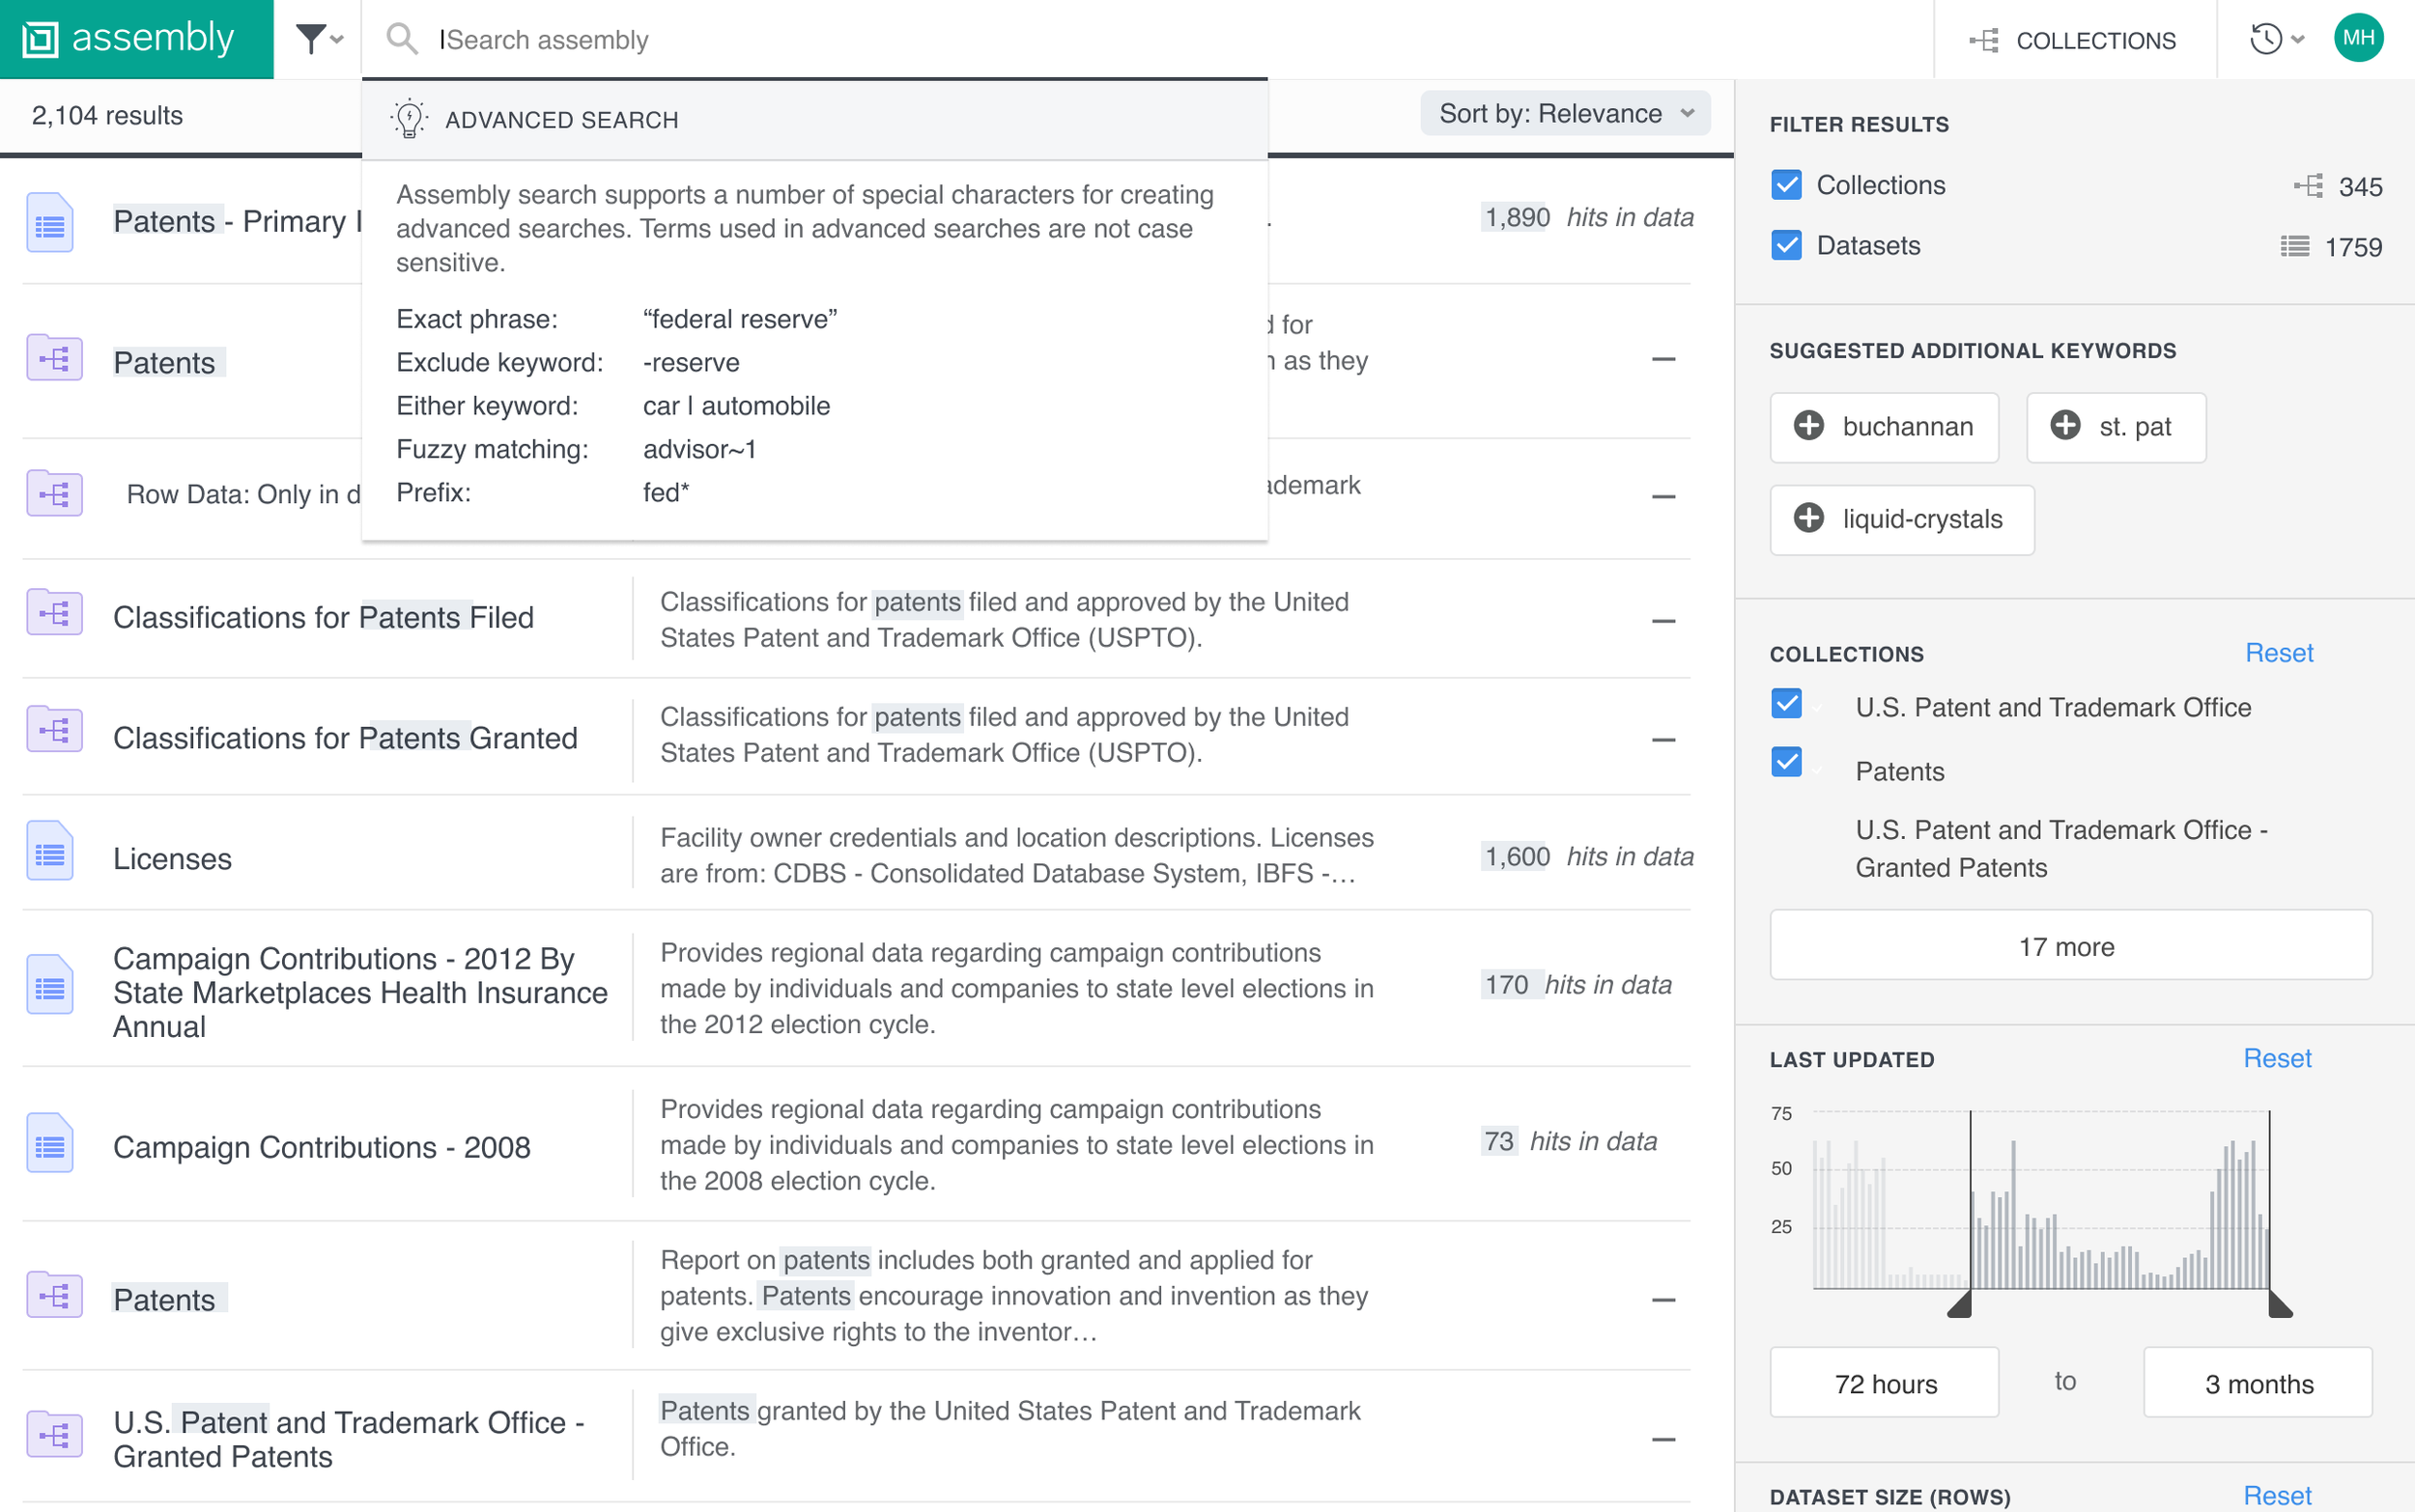Add st. pat keyword plus icon
Image resolution: width=2415 pixels, height=1512 pixels.
pos(2065,426)
